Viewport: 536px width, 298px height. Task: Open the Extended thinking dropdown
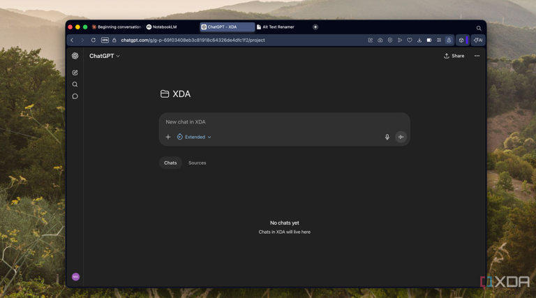coord(194,137)
